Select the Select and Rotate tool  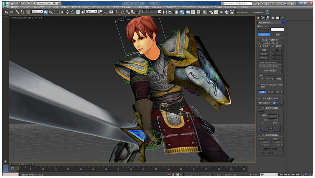coord(72,12)
